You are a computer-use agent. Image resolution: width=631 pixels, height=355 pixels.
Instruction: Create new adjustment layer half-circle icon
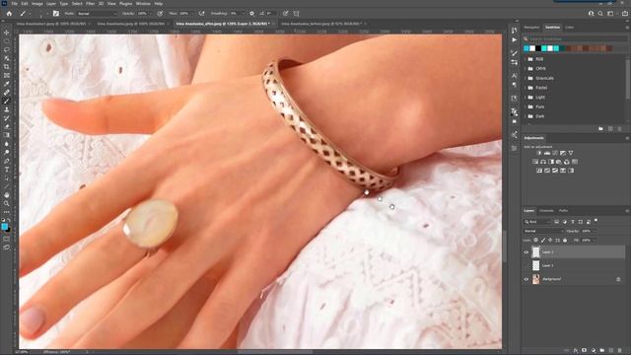pyautogui.click(x=594, y=351)
